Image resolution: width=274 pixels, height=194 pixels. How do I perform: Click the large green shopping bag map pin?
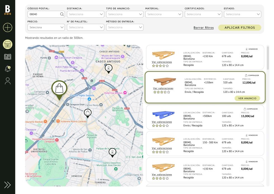click(x=59, y=89)
